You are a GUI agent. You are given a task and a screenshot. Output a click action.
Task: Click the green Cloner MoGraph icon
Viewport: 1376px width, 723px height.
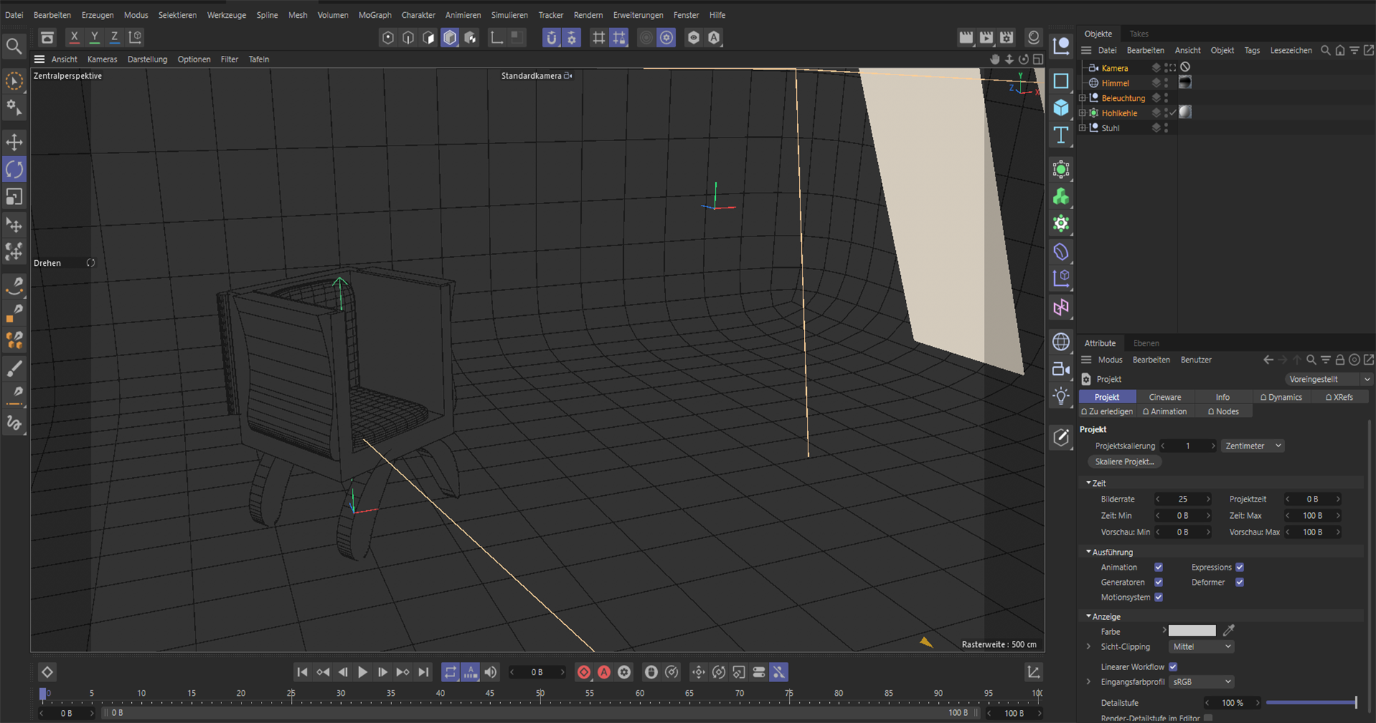pyautogui.click(x=1061, y=196)
